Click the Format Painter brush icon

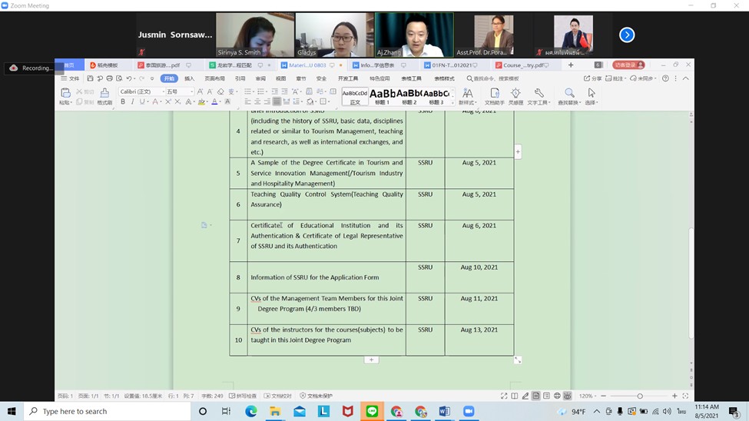coord(104,93)
